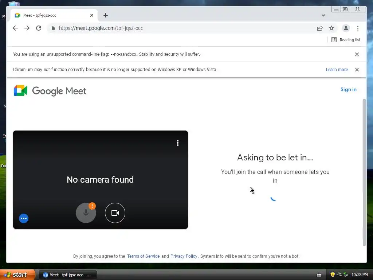Toggle the camera button
Screen dimensions: 373x280
coord(115,213)
